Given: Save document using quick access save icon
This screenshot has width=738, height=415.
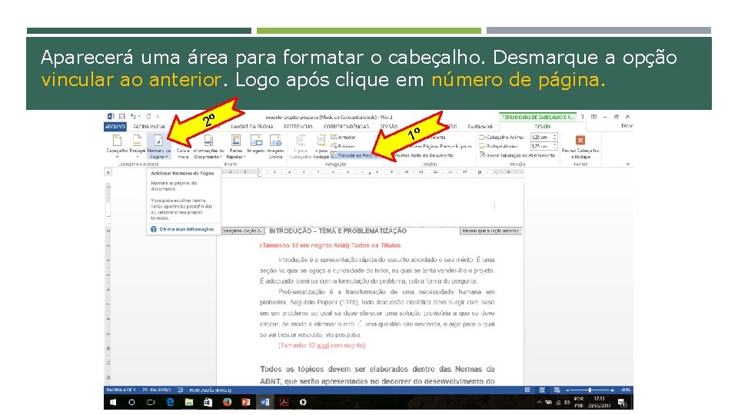Looking at the screenshot, I should click(x=122, y=116).
